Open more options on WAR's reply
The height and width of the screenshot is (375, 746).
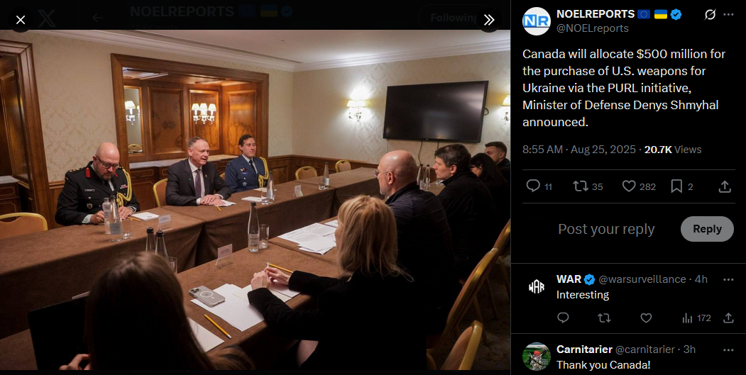tap(728, 279)
